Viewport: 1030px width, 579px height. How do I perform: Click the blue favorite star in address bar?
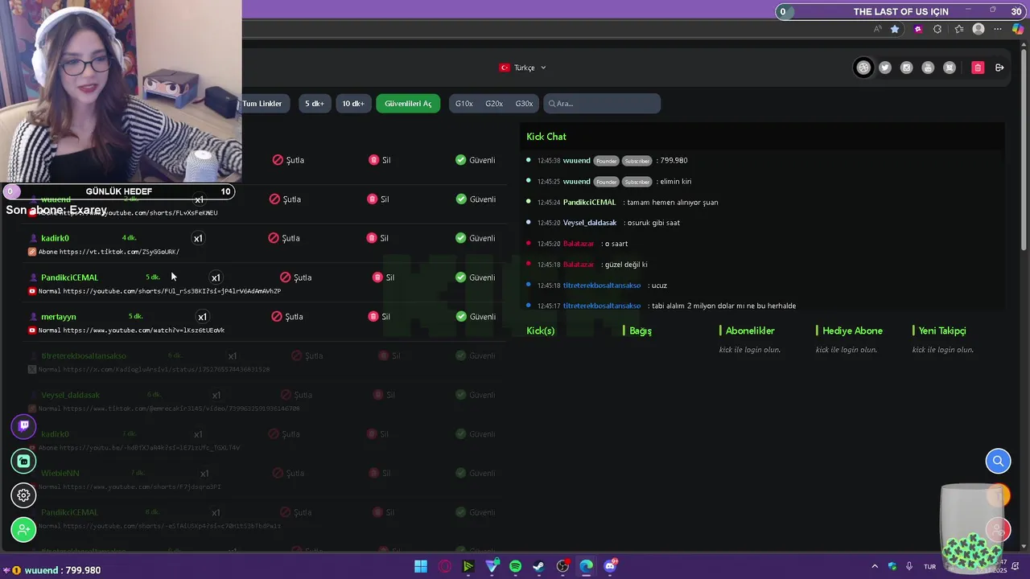tap(895, 29)
